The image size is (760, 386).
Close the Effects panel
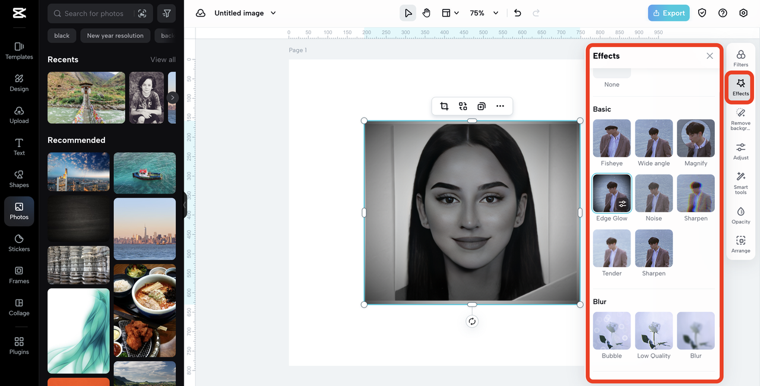point(710,56)
